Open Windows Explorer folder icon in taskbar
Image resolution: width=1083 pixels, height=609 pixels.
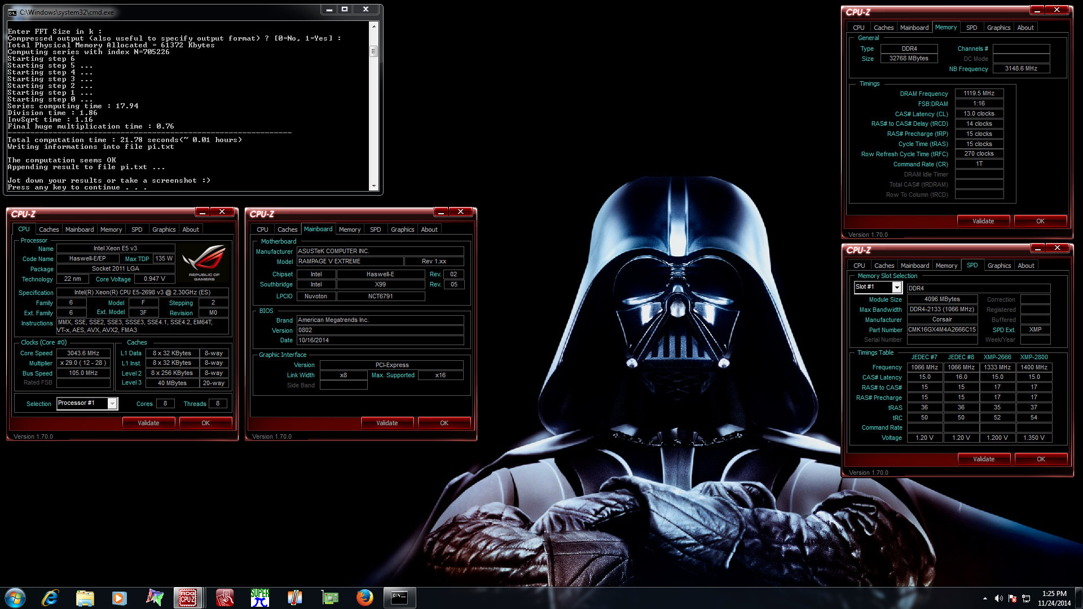click(x=85, y=598)
